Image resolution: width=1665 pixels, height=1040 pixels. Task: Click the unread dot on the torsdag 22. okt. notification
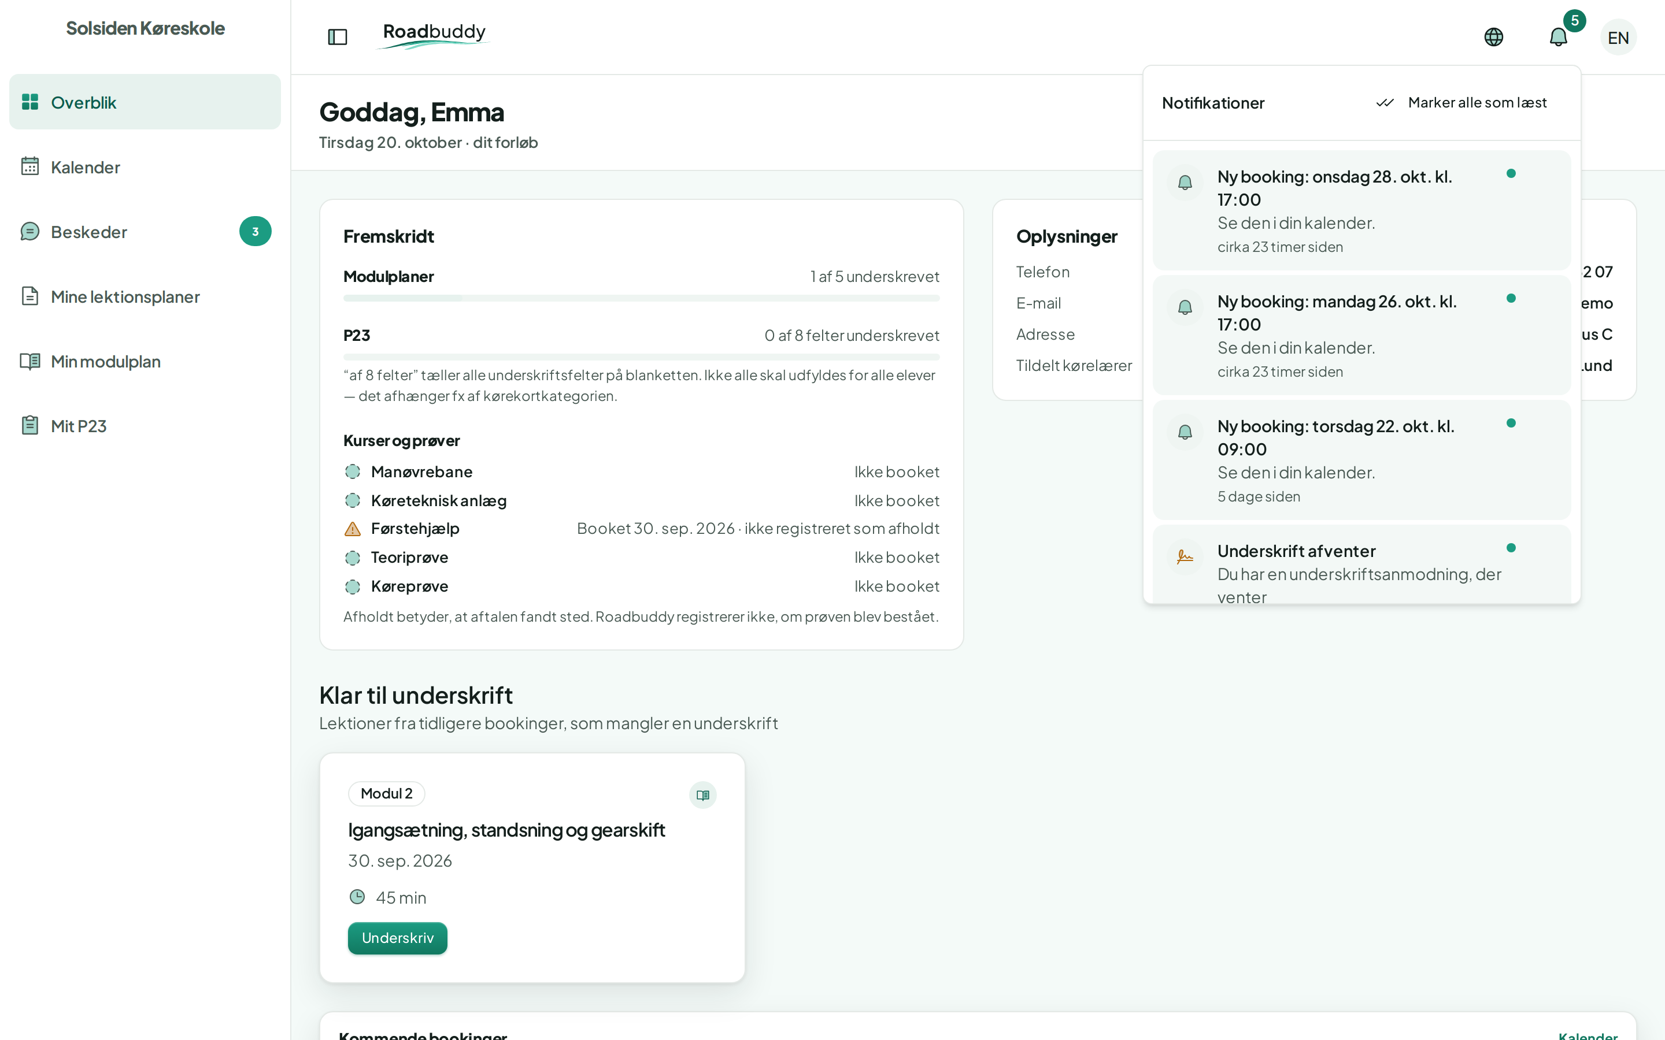click(x=1511, y=423)
